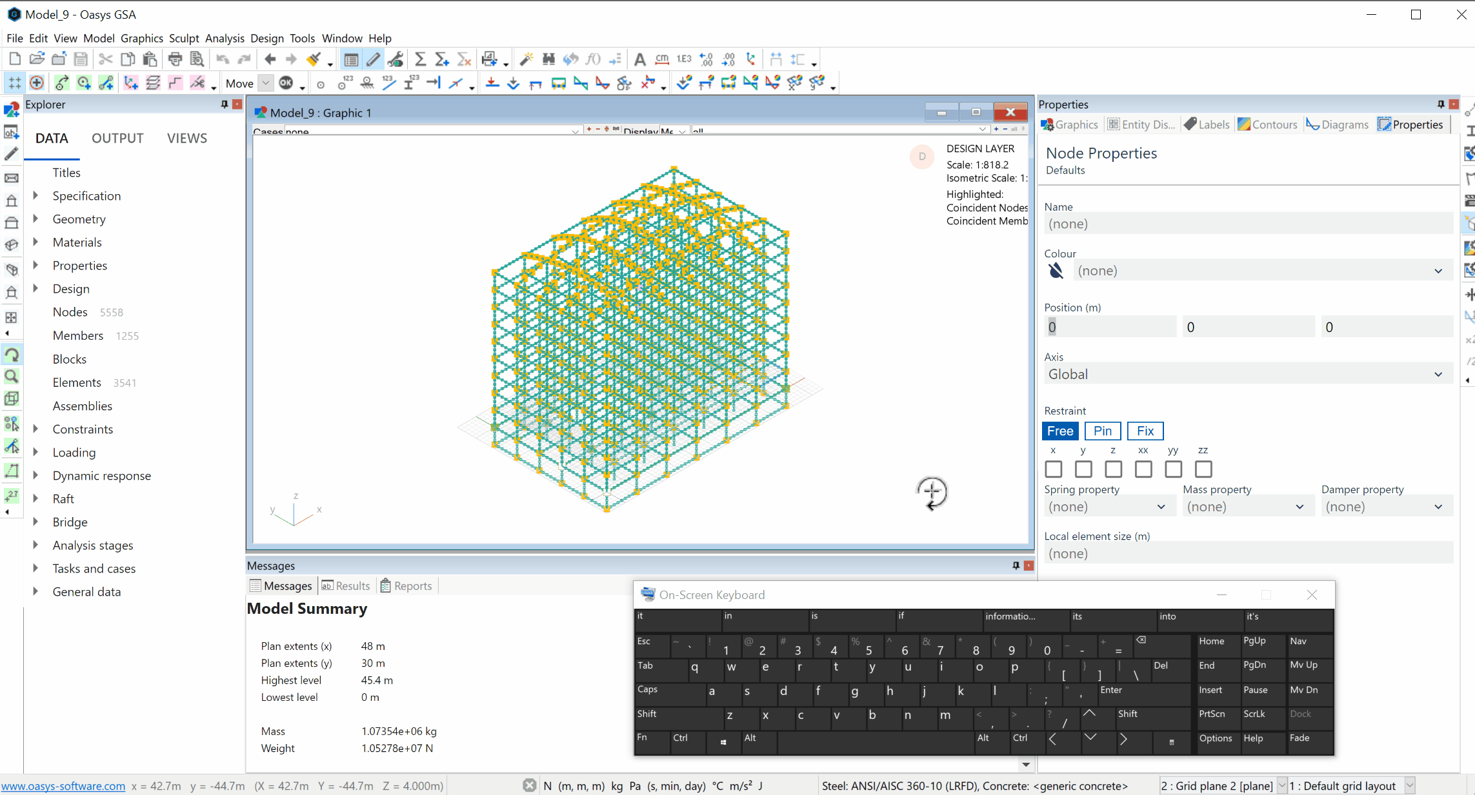Check the zz restraint checkbox
The image size is (1475, 795).
(1203, 469)
